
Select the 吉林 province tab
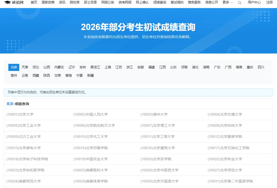(83, 67)
